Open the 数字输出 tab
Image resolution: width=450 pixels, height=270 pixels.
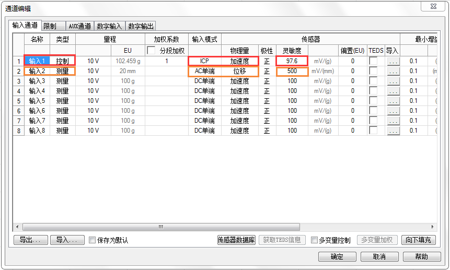point(141,26)
